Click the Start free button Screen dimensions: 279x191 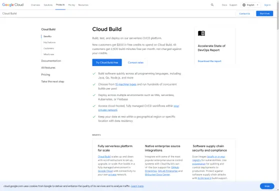click(264, 13)
